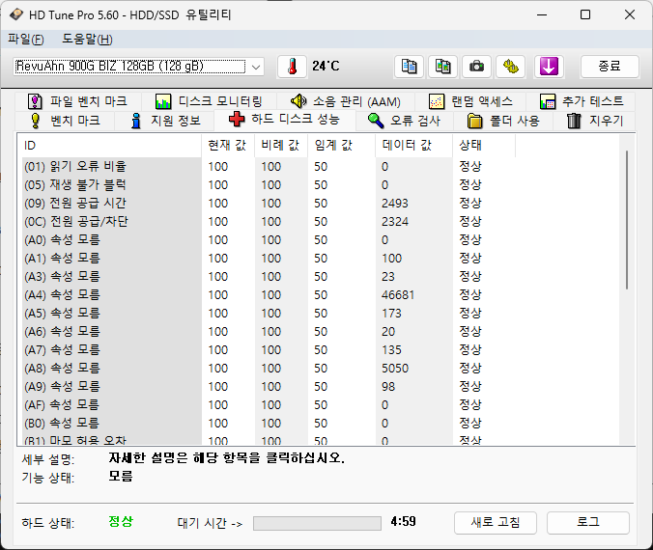
Task: Click the 비례 값 column header
Action: coord(281,146)
